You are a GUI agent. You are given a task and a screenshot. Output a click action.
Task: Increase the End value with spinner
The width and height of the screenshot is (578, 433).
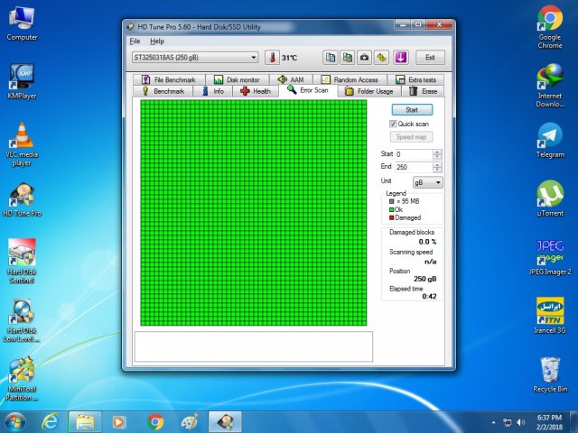pyautogui.click(x=438, y=164)
